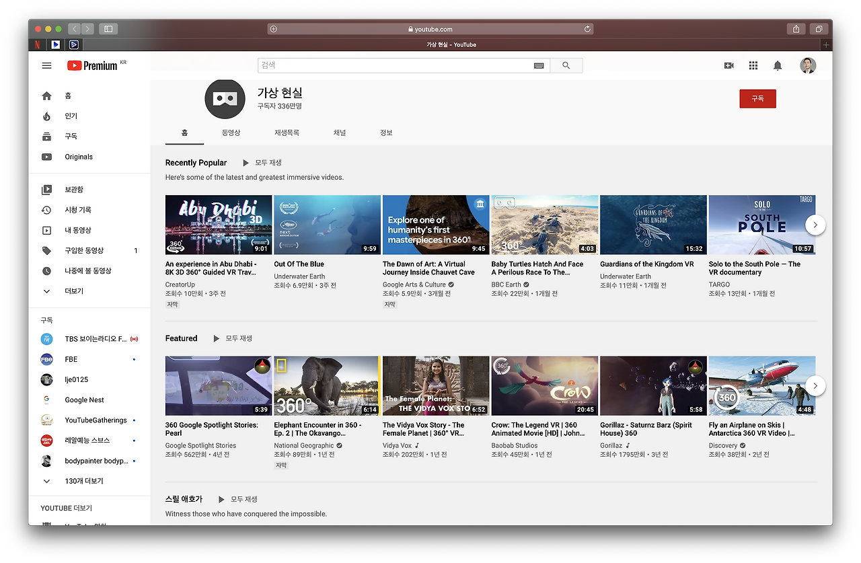This screenshot has width=861, height=563.
Task: Reload the page in Safari
Action: pos(587,29)
